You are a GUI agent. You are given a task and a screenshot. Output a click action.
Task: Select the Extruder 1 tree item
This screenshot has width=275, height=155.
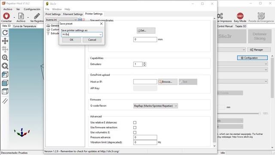pos(52,34)
